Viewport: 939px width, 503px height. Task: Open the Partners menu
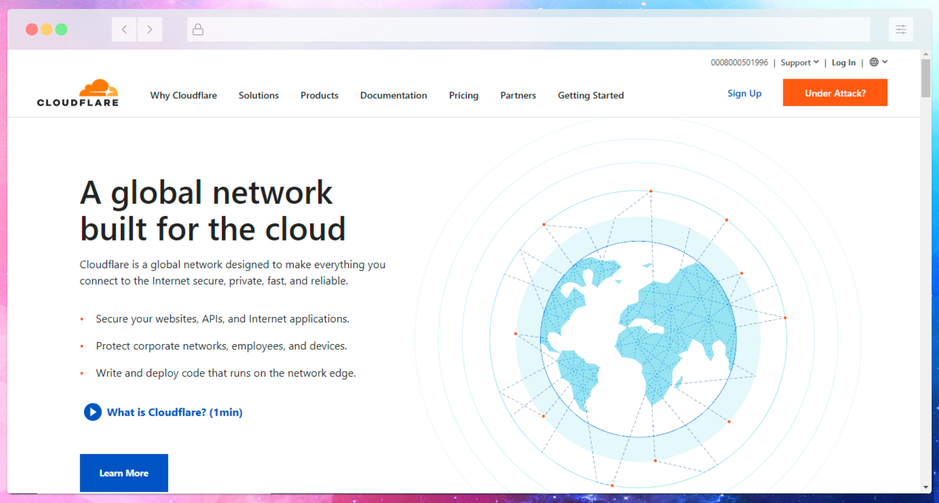518,95
